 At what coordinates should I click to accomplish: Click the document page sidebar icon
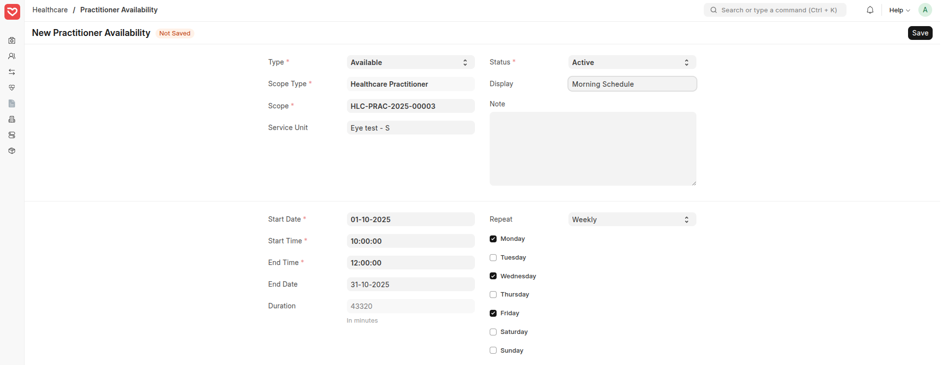12,103
